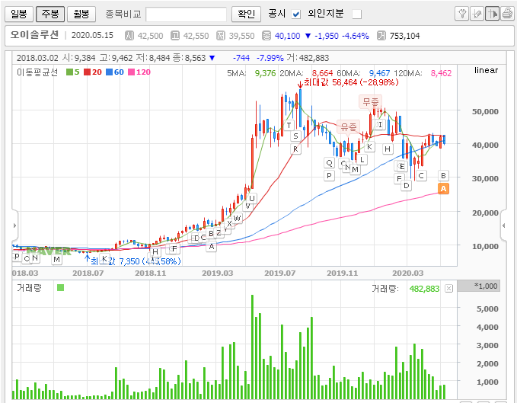Open disclosure marker W on chart
The height and width of the screenshot is (403, 517).
[238, 219]
